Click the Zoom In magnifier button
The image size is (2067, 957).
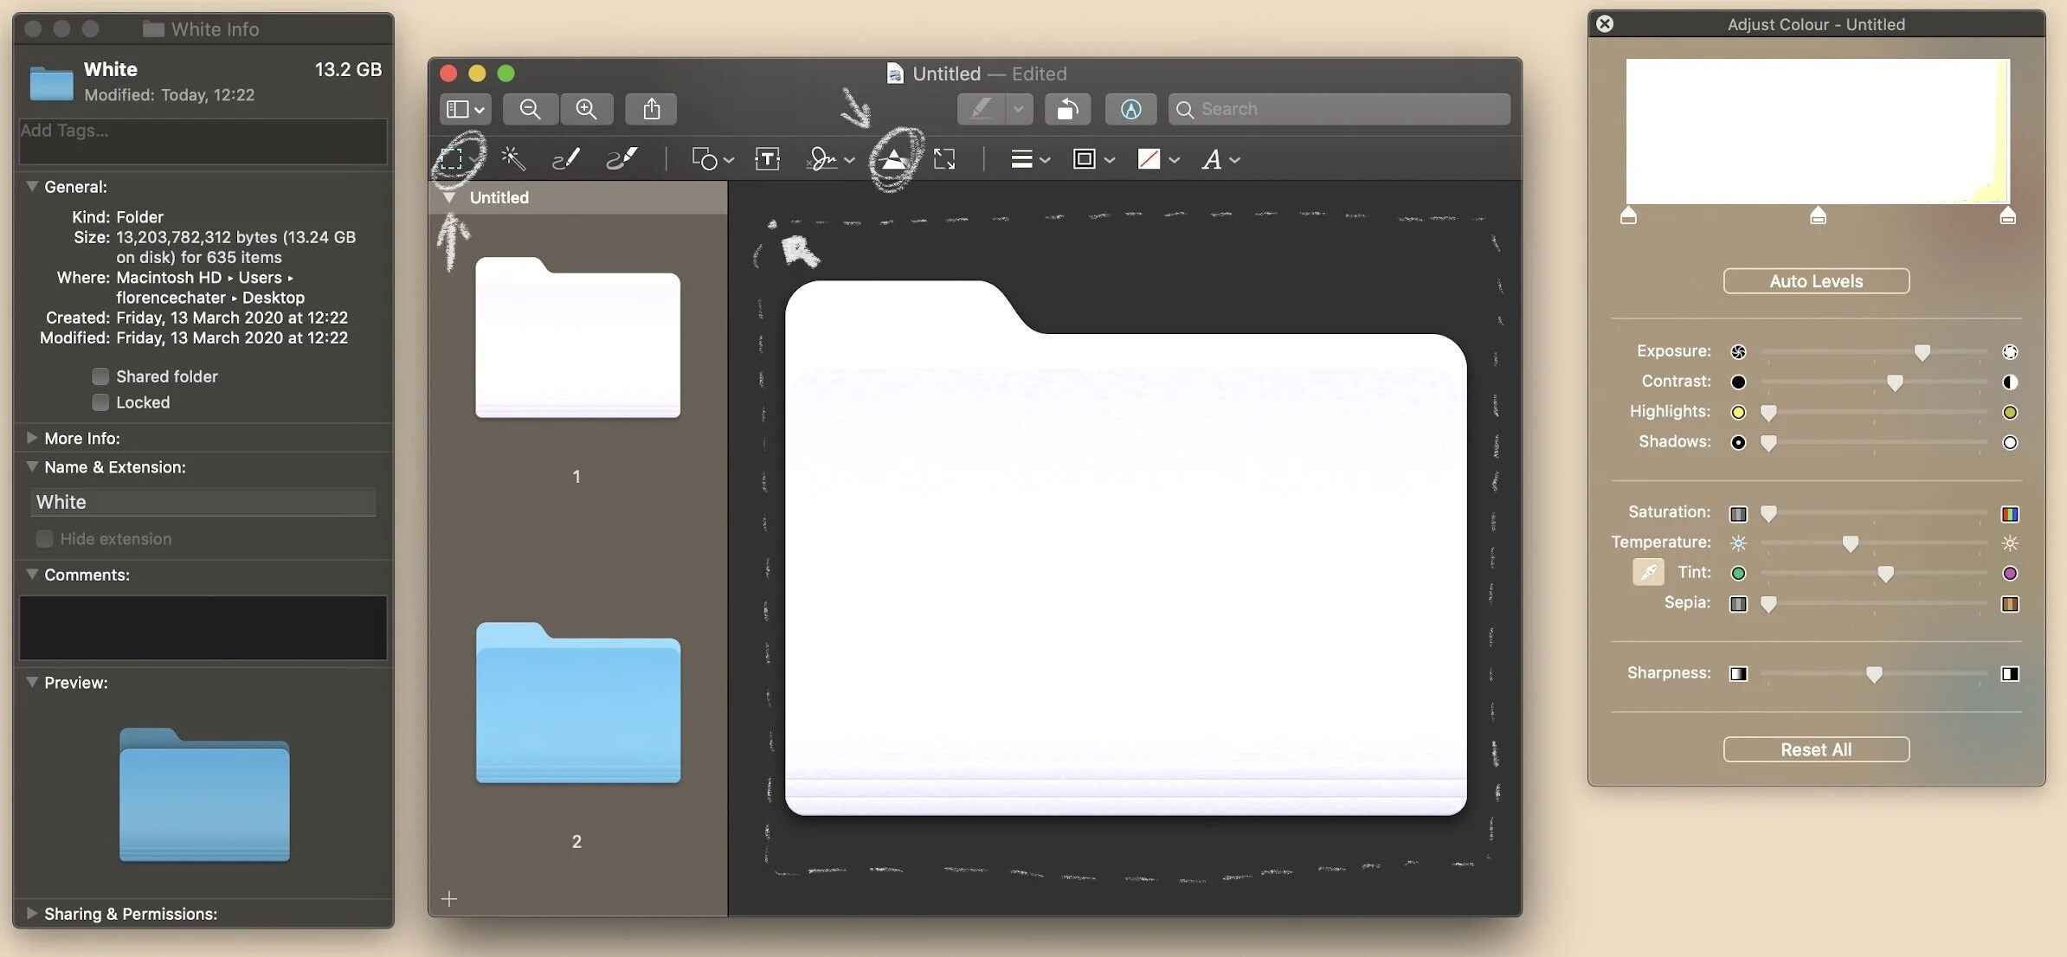586,109
